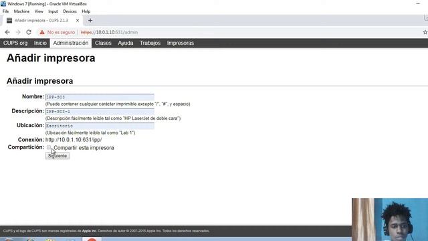This screenshot has height=241, width=428.
Task: Click the address bar URL 10.0.1.10:631/admin
Action: [109, 32]
